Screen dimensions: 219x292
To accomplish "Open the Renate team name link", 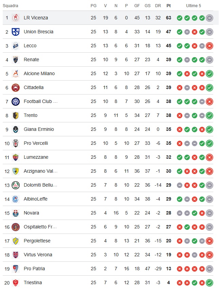I will pos(31,59).
